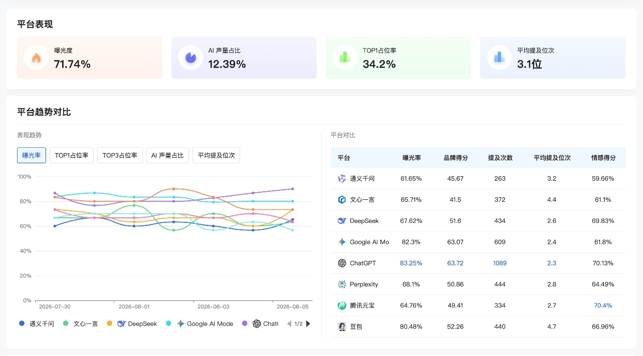Click the 提及次数 column header

(500, 158)
